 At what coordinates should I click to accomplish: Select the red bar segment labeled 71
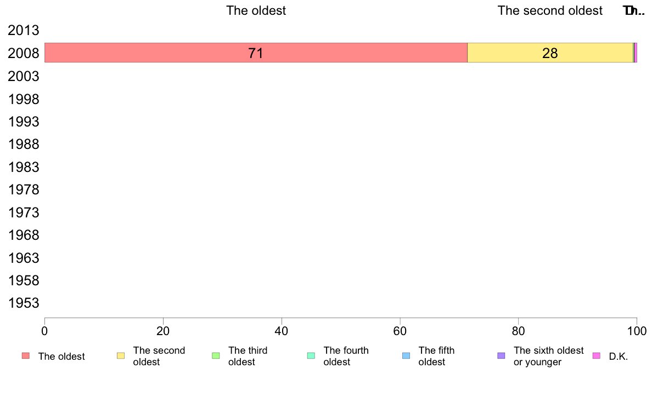(x=256, y=53)
